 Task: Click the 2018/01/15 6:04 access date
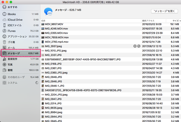point(151,37)
